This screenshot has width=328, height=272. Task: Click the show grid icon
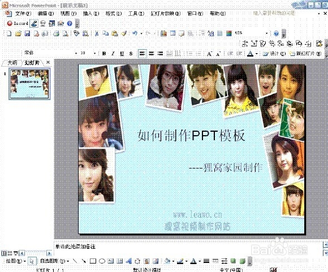[x=220, y=33]
